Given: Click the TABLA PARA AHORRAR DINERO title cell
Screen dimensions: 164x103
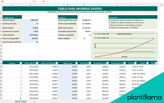Looking at the screenshot, I should tap(80, 9).
